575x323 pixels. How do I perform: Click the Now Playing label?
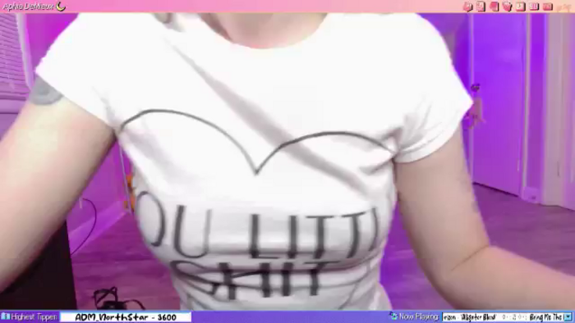418,316
